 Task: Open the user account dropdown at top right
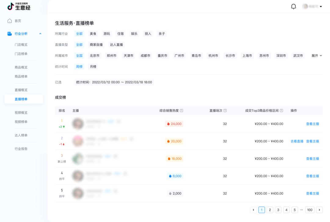coord(312,6)
